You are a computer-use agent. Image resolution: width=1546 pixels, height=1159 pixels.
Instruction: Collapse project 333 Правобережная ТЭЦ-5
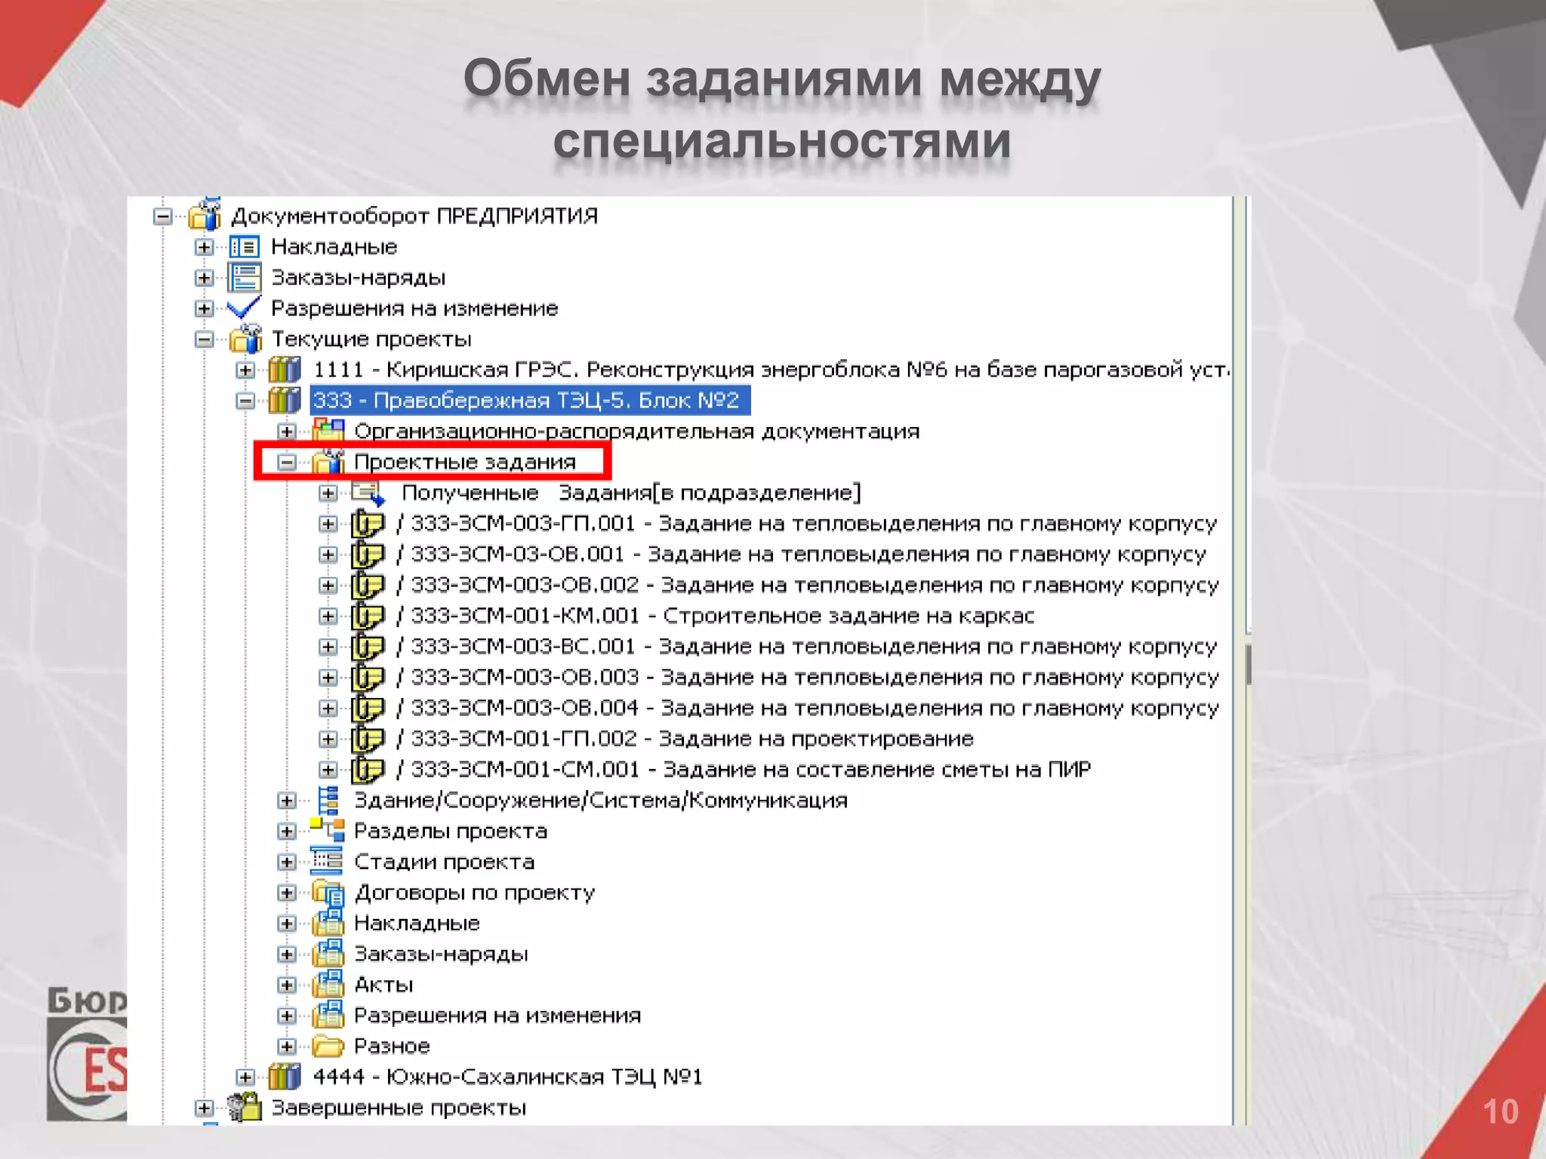245,401
